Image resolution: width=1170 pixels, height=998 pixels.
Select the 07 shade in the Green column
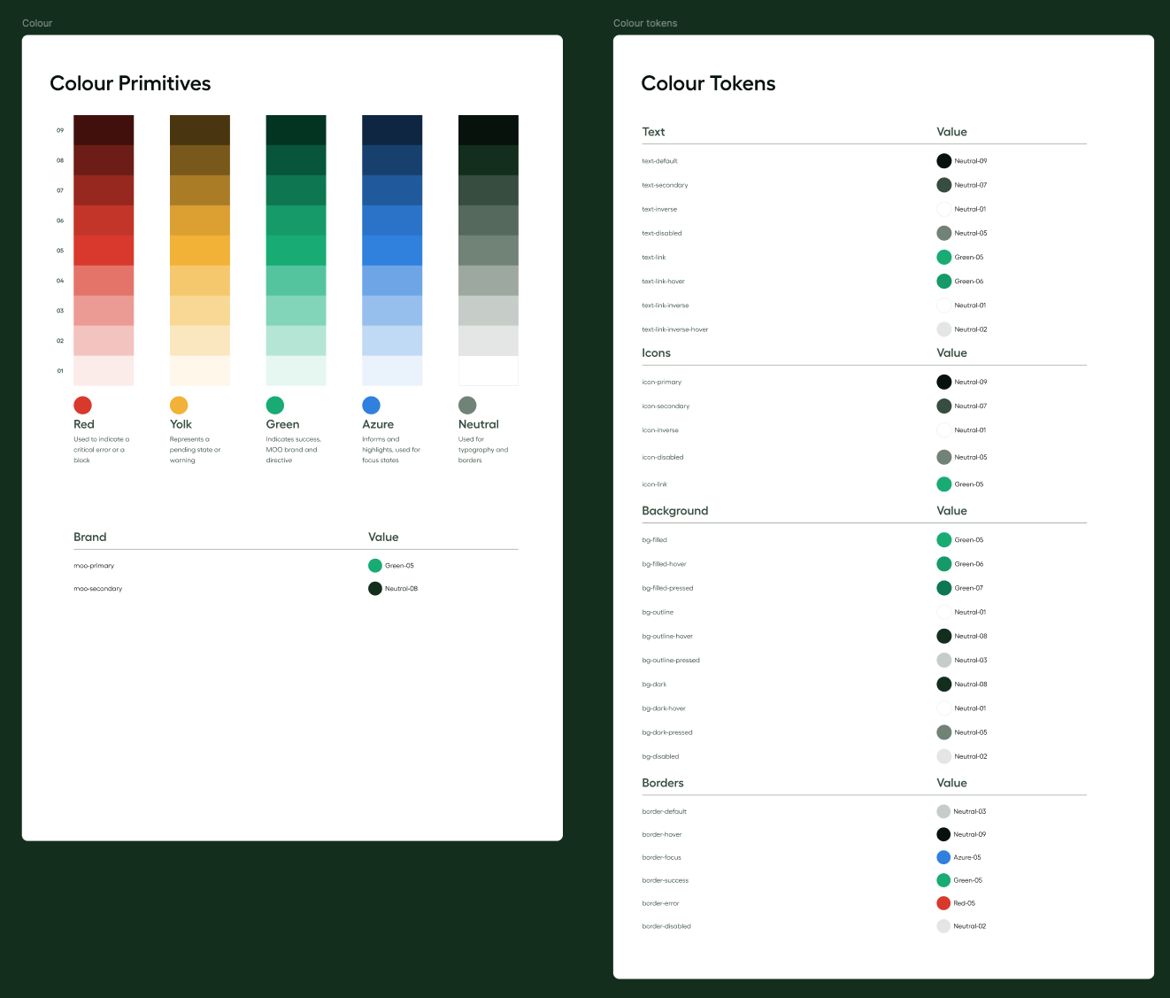pos(296,190)
